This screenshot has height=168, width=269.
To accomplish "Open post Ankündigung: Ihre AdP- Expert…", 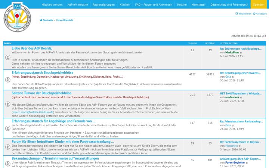I will 240,159.
